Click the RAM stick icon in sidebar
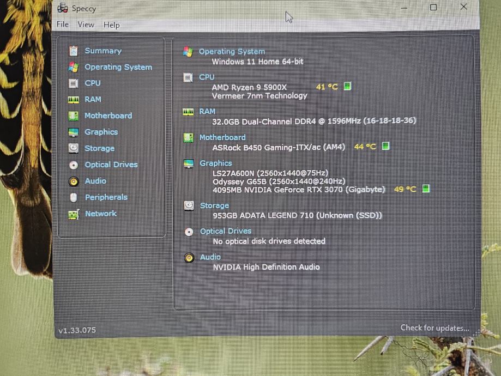Viewport: 501px width, 376px height. [x=74, y=100]
